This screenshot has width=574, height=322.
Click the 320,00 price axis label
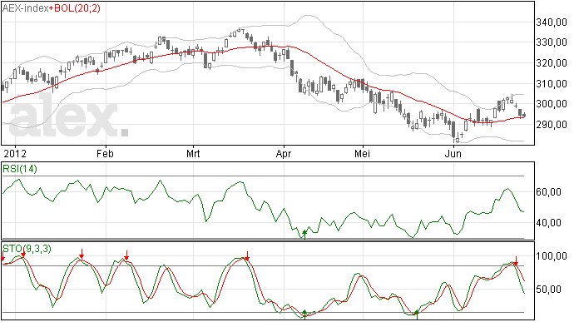coord(552,63)
